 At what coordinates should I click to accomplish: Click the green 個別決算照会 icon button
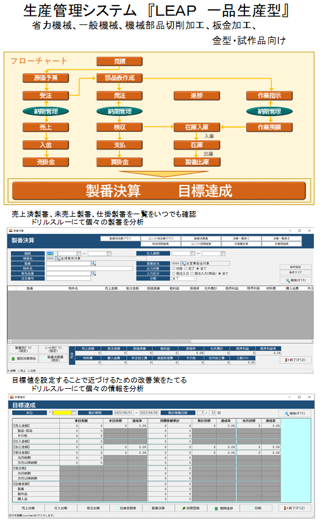point(24,359)
